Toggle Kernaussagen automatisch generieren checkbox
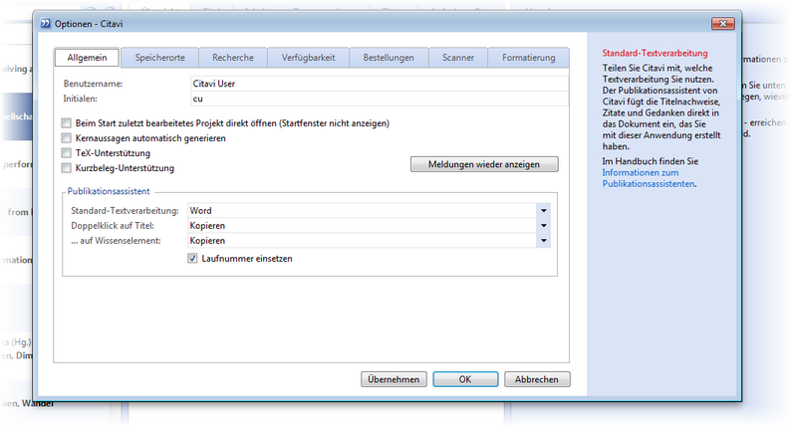This screenshot has width=791, height=426. (x=66, y=138)
